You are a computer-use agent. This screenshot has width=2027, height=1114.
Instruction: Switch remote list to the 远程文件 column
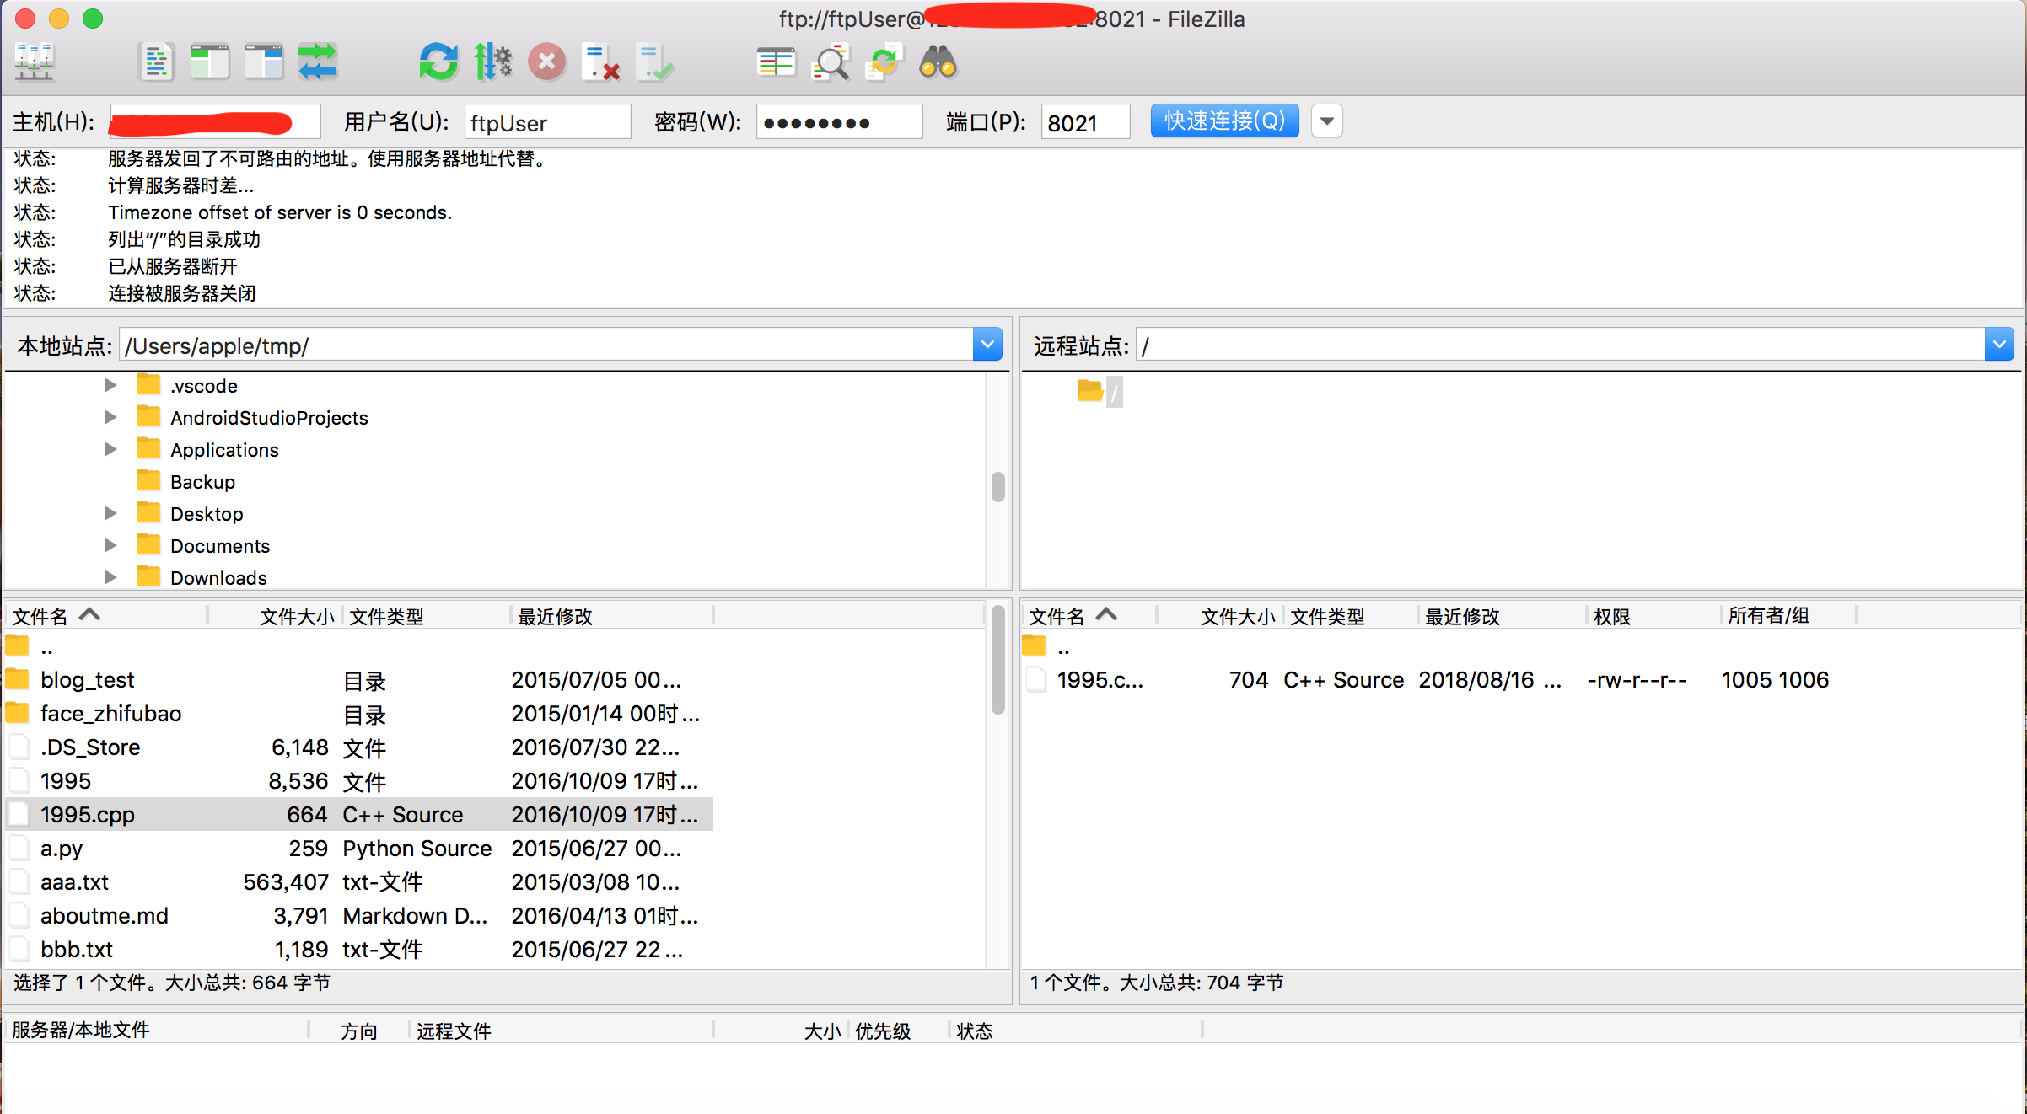[x=454, y=1030]
